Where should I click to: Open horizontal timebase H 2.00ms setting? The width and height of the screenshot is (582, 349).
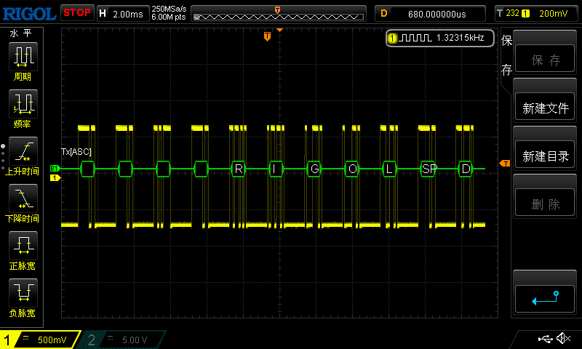pyautogui.click(x=123, y=14)
